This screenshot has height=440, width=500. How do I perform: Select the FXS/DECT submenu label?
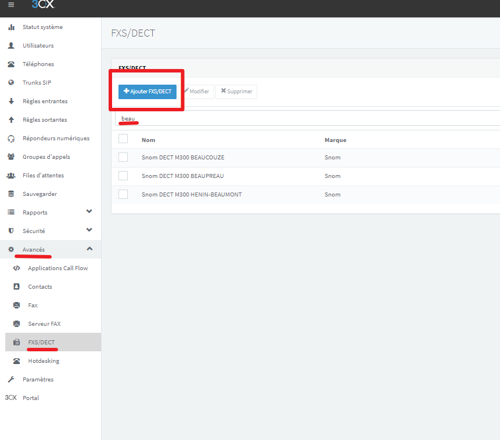[41, 342]
